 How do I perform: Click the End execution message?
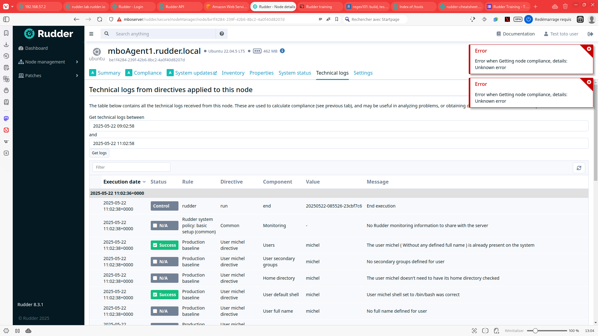(381, 206)
